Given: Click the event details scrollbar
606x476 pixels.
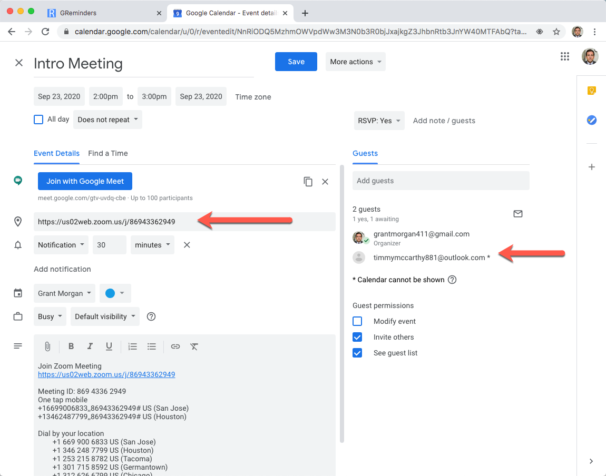Looking at the screenshot, I should tap(341, 304).
